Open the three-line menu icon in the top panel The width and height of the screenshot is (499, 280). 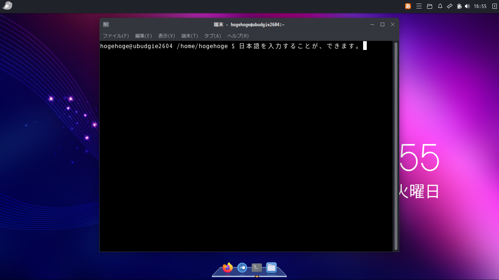pyautogui.click(x=419, y=6)
